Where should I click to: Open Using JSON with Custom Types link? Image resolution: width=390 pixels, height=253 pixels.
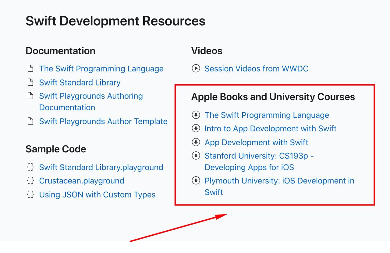coord(97,195)
